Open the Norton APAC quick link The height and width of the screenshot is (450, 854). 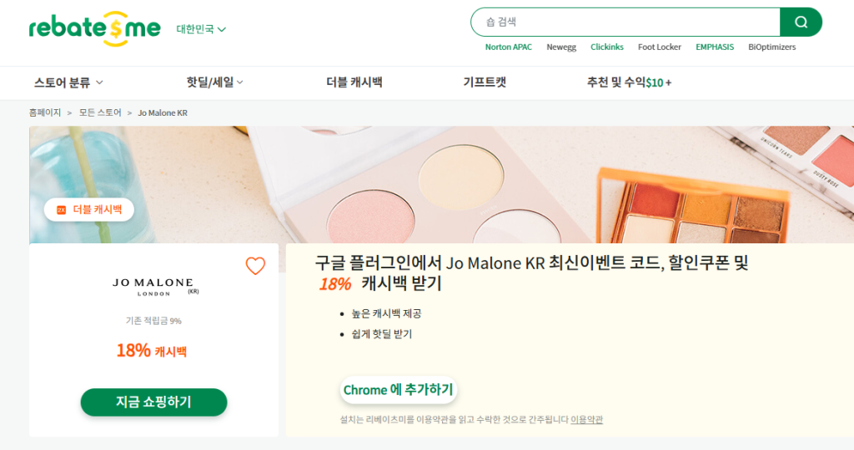tap(509, 47)
